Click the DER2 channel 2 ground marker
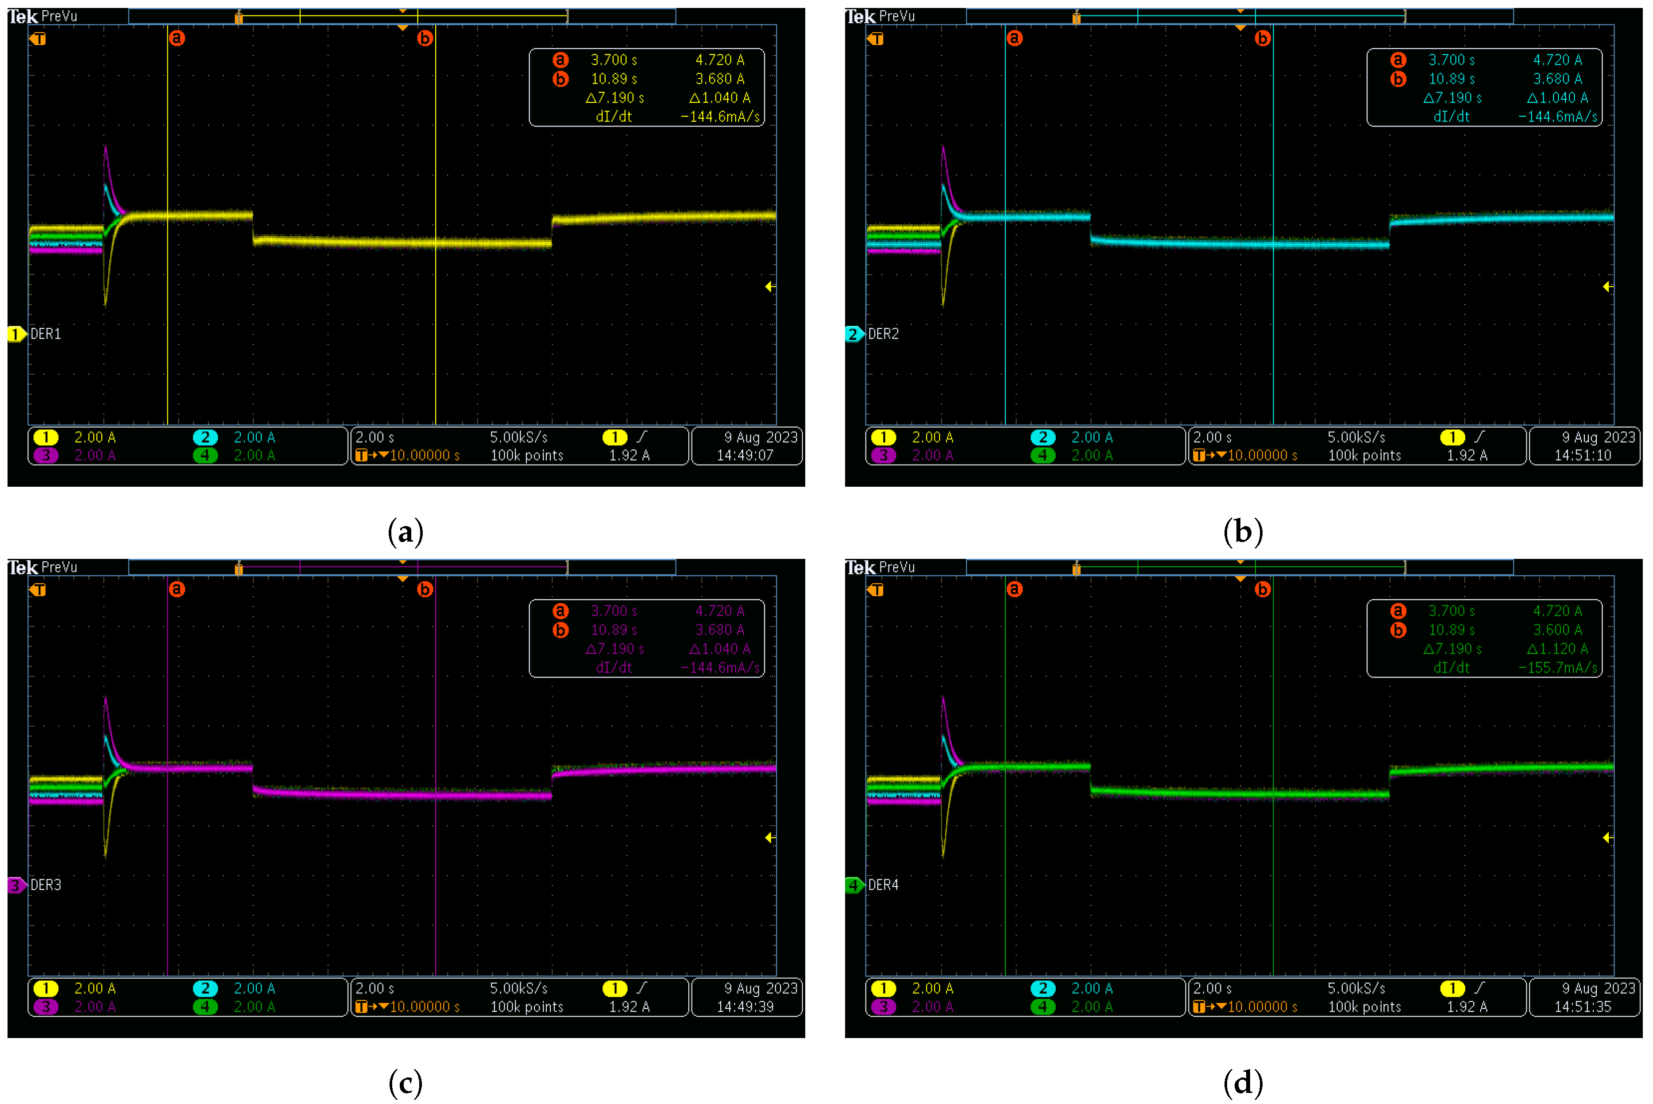Screen dimensions: 1653x1104 [x=853, y=335]
